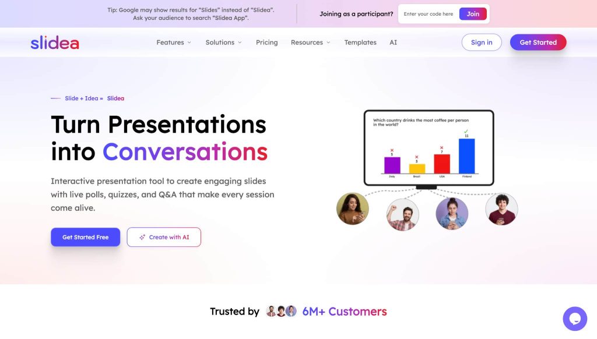This screenshot has width=597, height=339.
Task: Click the sparkle icon in Create with AI
Action: tap(142, 237)
